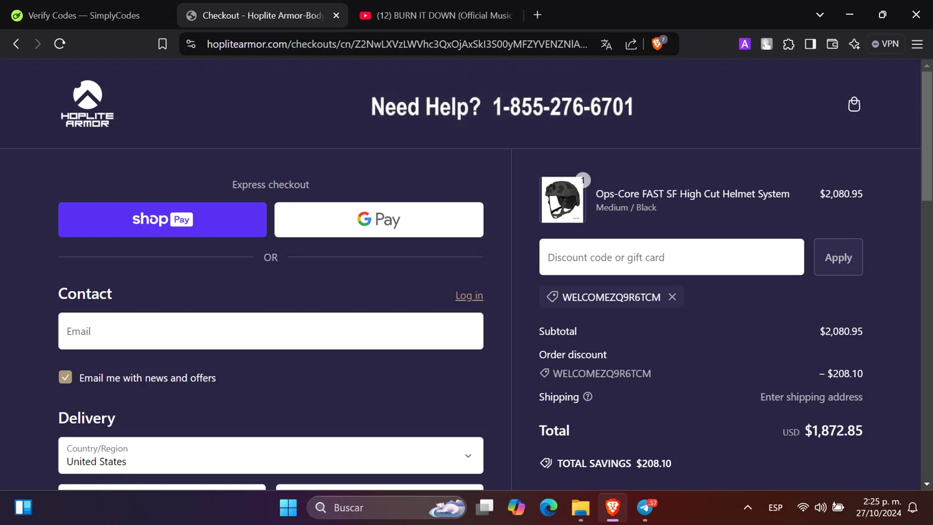The height and width of the screenshot is (525, 933).
Task: Bookmark this page with bookmark icon
Action: [x=162, y=44]
